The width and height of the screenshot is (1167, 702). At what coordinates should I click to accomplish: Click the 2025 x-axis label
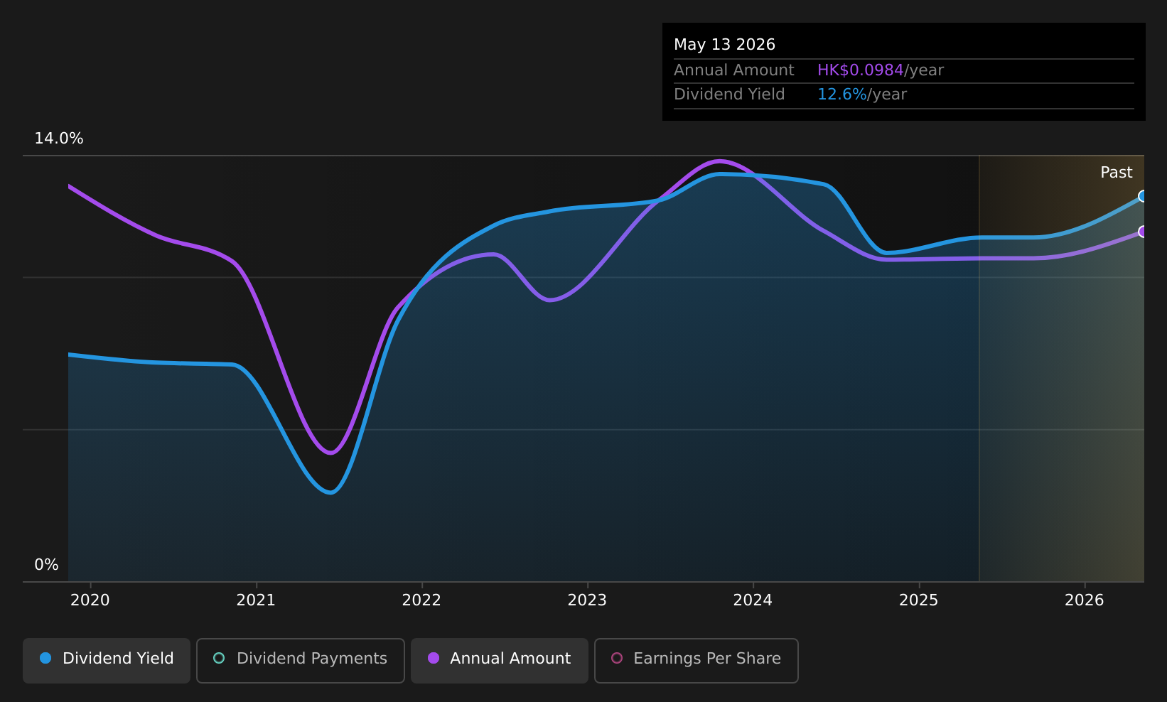(919, 600)
